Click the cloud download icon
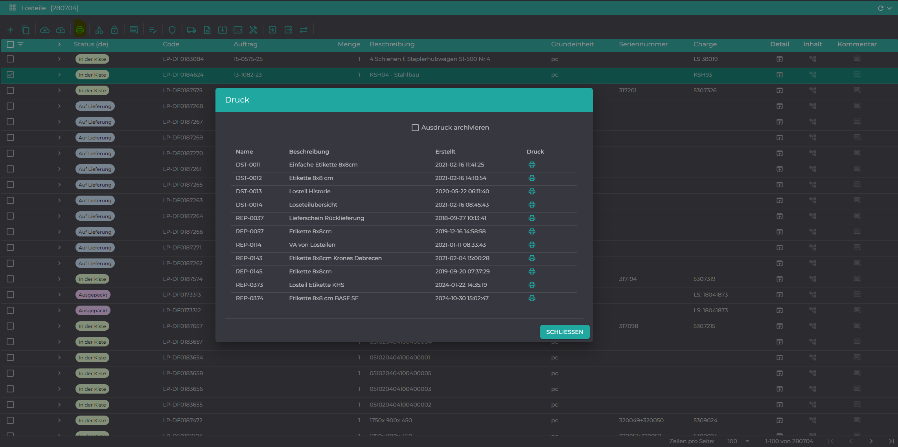 coord(45,30)
